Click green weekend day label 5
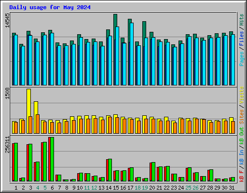Image resolution: width=247 pixels, height=193 pixels. [45, 188]
